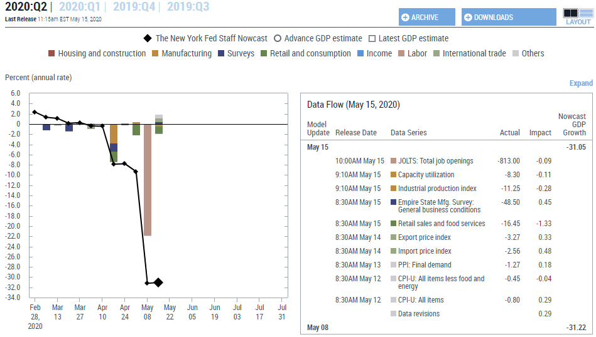Collapse the May 15 model update group
Image resolution: width=596 pixels, height=337 pixels.
(x=318, y=147)
